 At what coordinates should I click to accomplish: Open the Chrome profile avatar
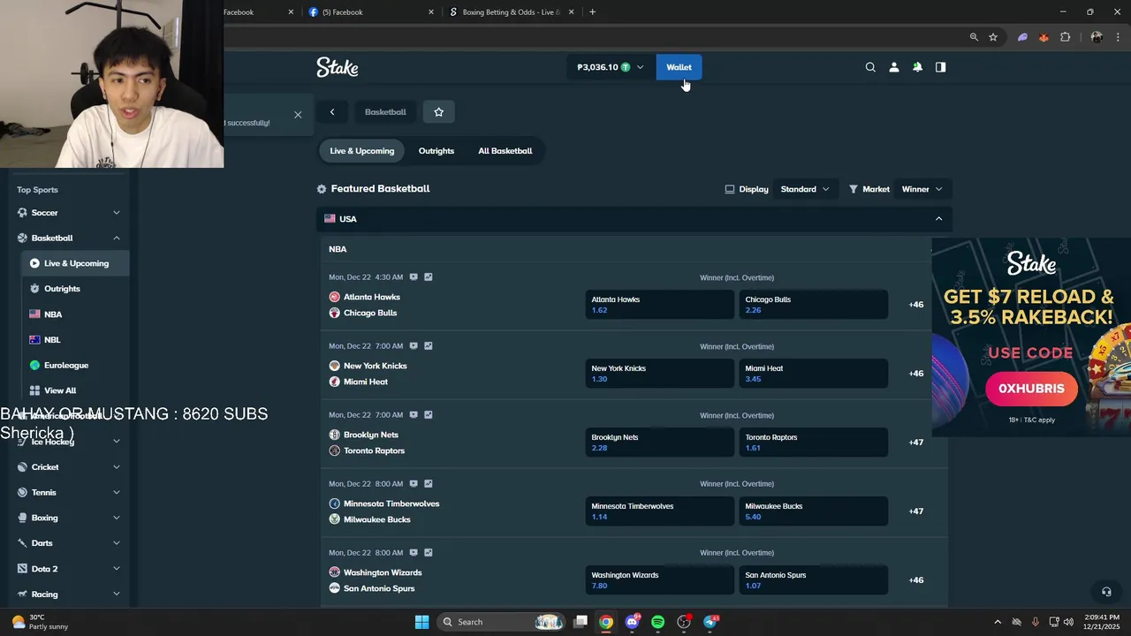pyautogui.click(x=1097, y=37)
